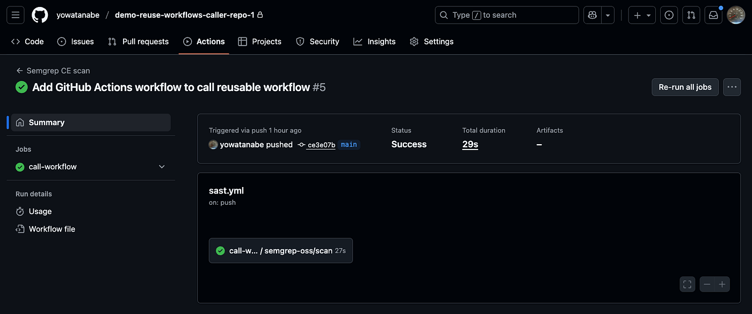The image size is (752, 314).
Task: Switch to the Pull requests tab
Action: point(139,41)
